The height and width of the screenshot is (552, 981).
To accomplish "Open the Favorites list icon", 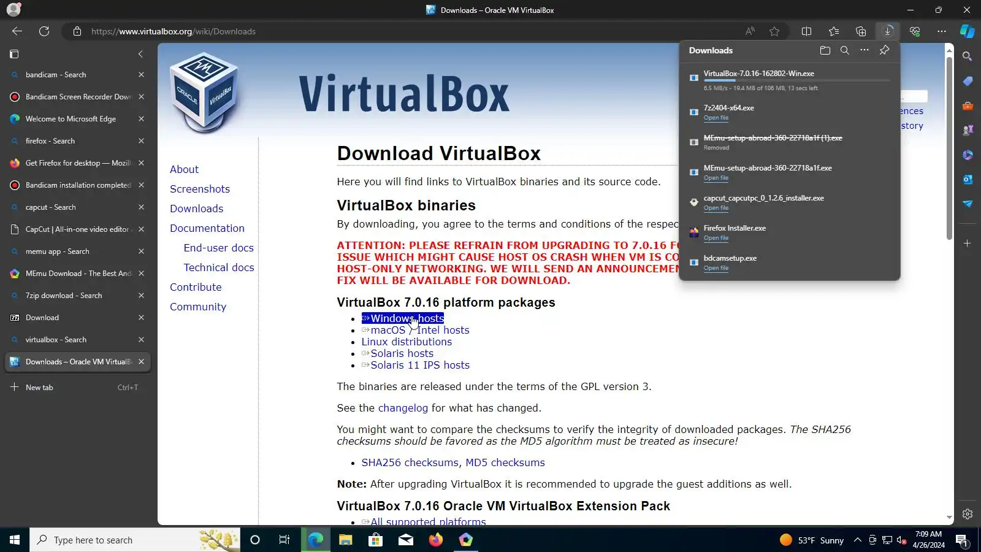I will click(x=834, y=31).
